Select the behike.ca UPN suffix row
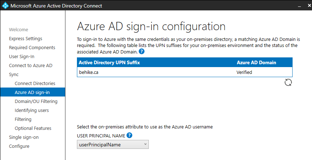The height and width of the screenshot is (160, 312). point(184,72)
